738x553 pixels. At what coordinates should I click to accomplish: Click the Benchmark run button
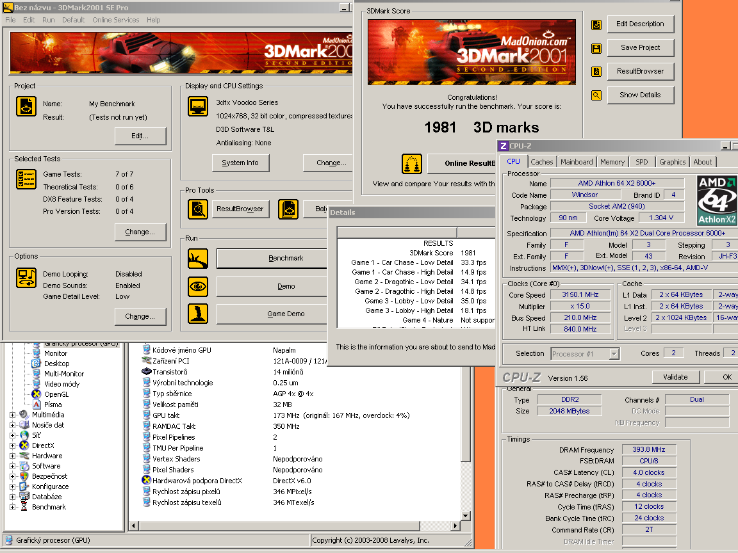point(272,258)
